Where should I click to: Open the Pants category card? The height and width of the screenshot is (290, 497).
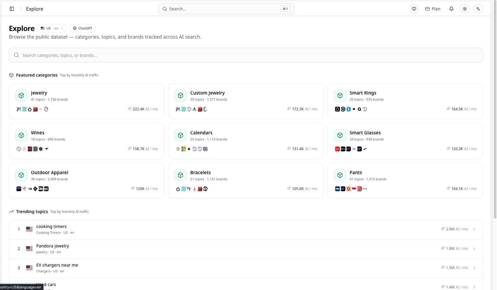[405, 181]
